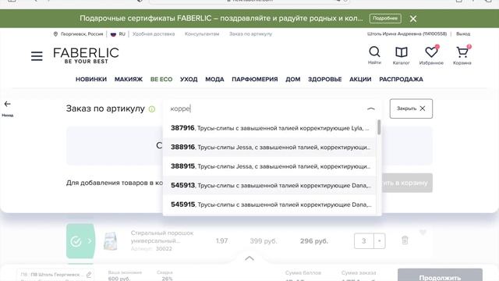Open the account name Штоль Ирина Андреевна
Viewport: 499px width, 281px height.
(407, 34)
